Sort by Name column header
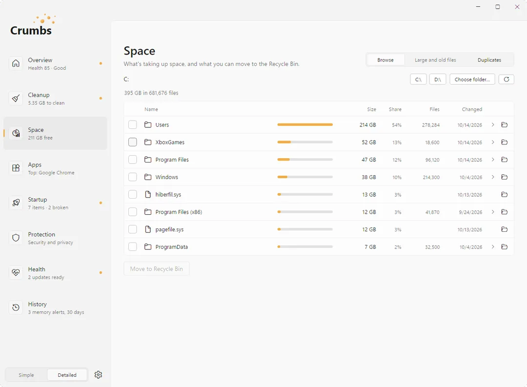 (x=151, y=109)
